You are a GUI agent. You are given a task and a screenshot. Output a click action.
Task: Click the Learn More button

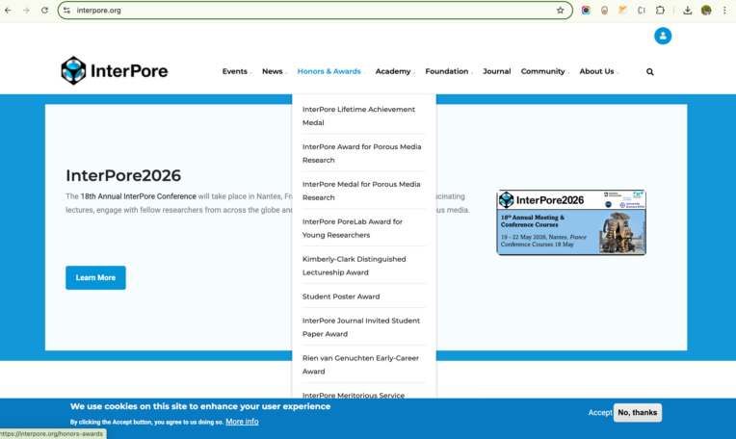[95, 277]
